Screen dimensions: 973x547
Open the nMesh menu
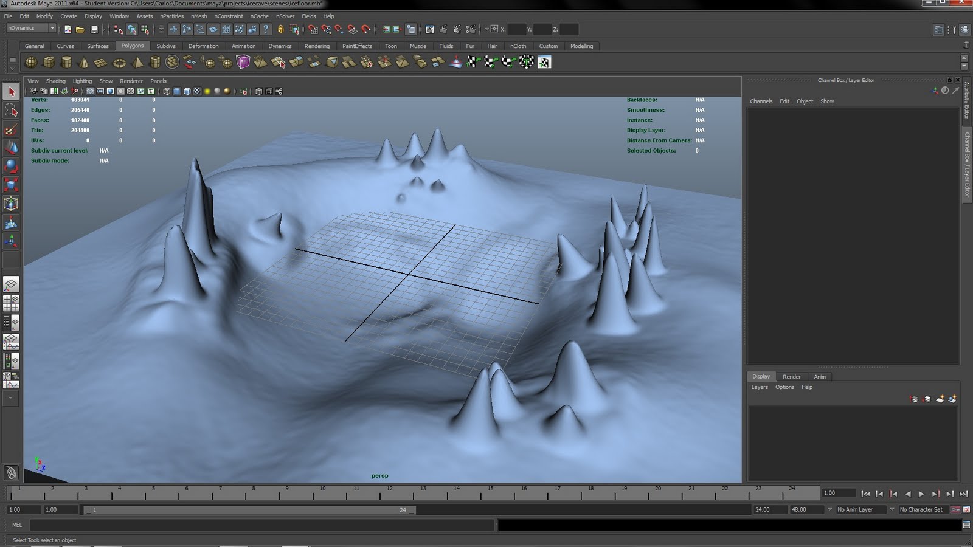pos(198,16)
